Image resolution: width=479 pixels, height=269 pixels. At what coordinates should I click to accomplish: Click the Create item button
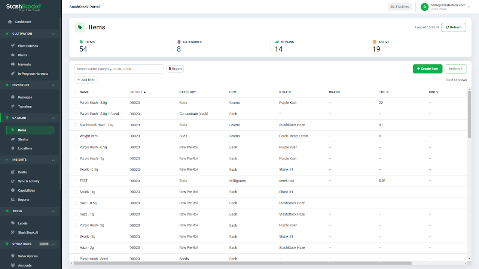[428, 69]
